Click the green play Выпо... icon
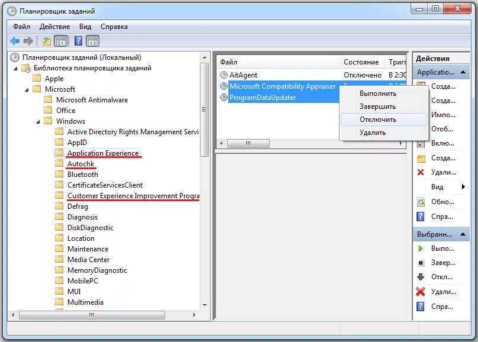Image resolution: width=478 pixels, height=342 pixels. point(421,249)
